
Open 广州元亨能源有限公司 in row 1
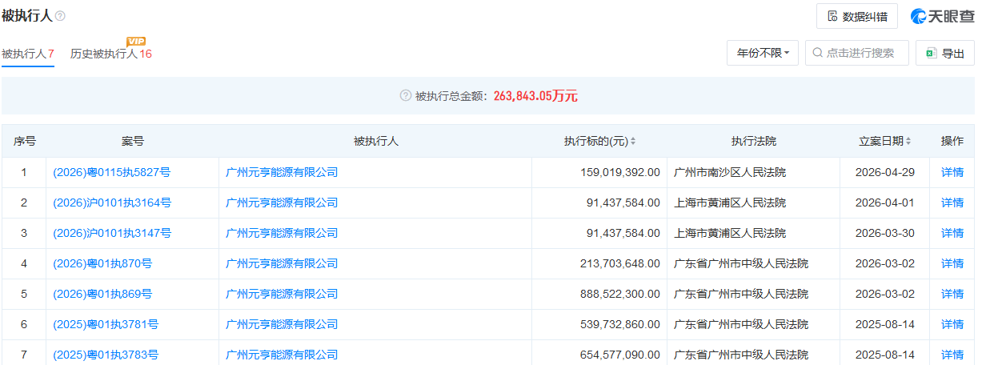click(282, 172)
